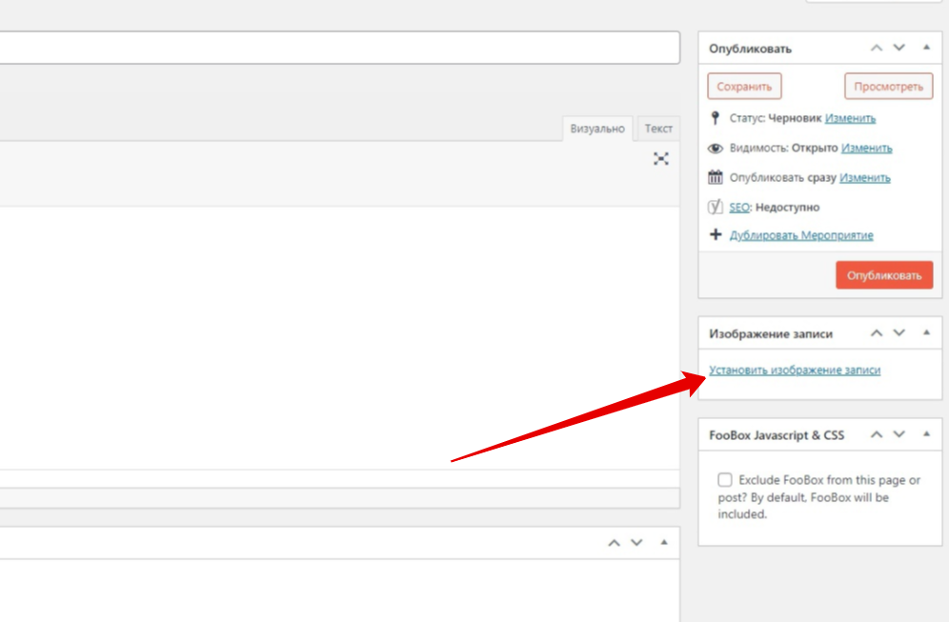Move Опубликовать panel down
The height and width of the screenshot is (622, 949).
tap(899, 48)
